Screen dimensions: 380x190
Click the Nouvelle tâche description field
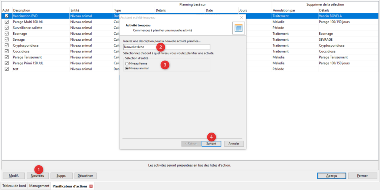coord(166,47)
